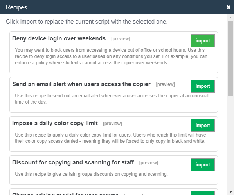Click the scrollbar down arrow
Screen dimensions: 234x195
pos(230,192)
